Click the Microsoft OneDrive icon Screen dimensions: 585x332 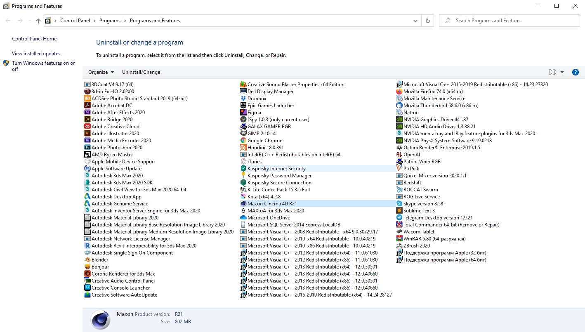[x=243, y=218]
